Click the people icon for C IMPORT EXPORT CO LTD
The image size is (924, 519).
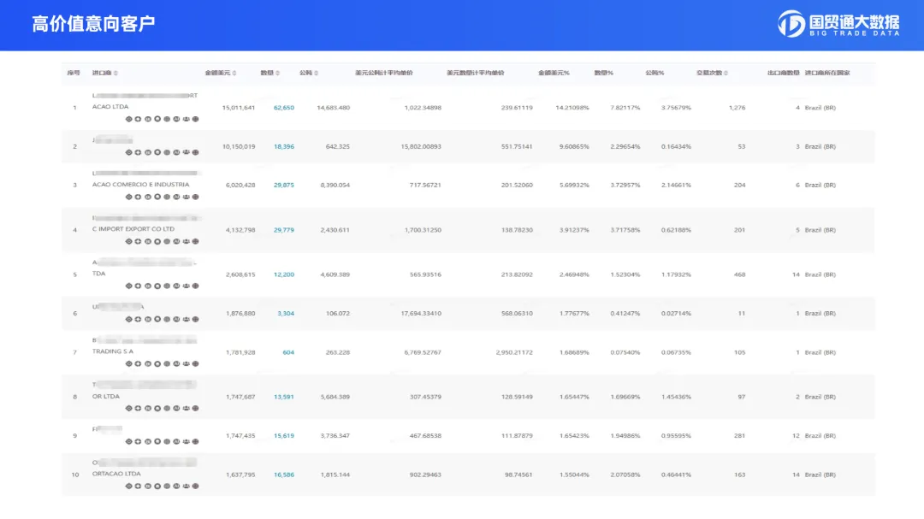[x=187, y=241]
